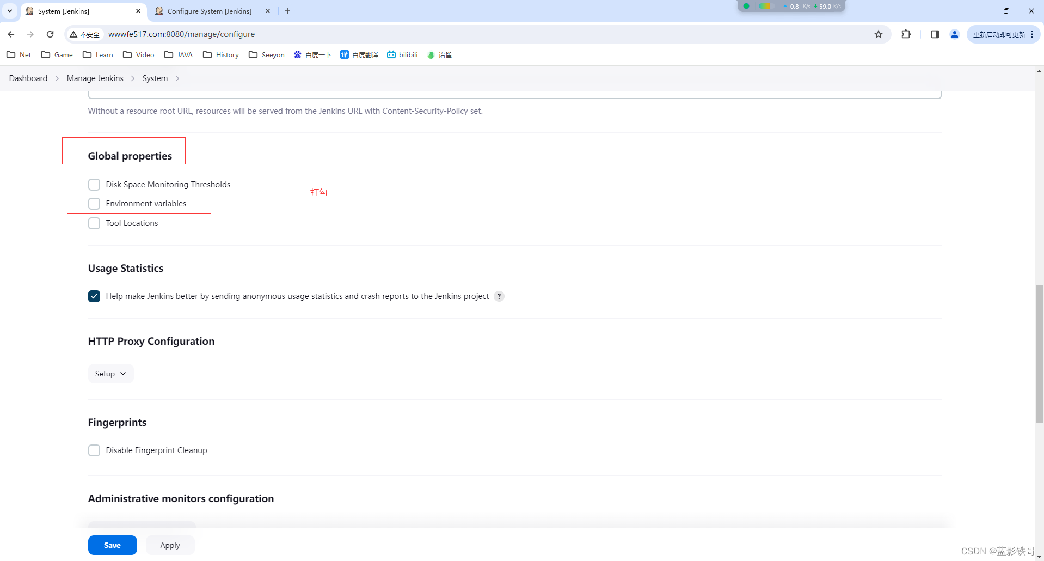Viewport: 1044px width, 561px height.
Task: Click the Save button
Action: 113,545
